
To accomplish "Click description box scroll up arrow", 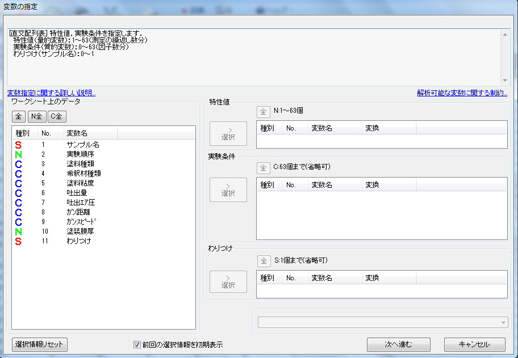I will click(x=505, y=34).
